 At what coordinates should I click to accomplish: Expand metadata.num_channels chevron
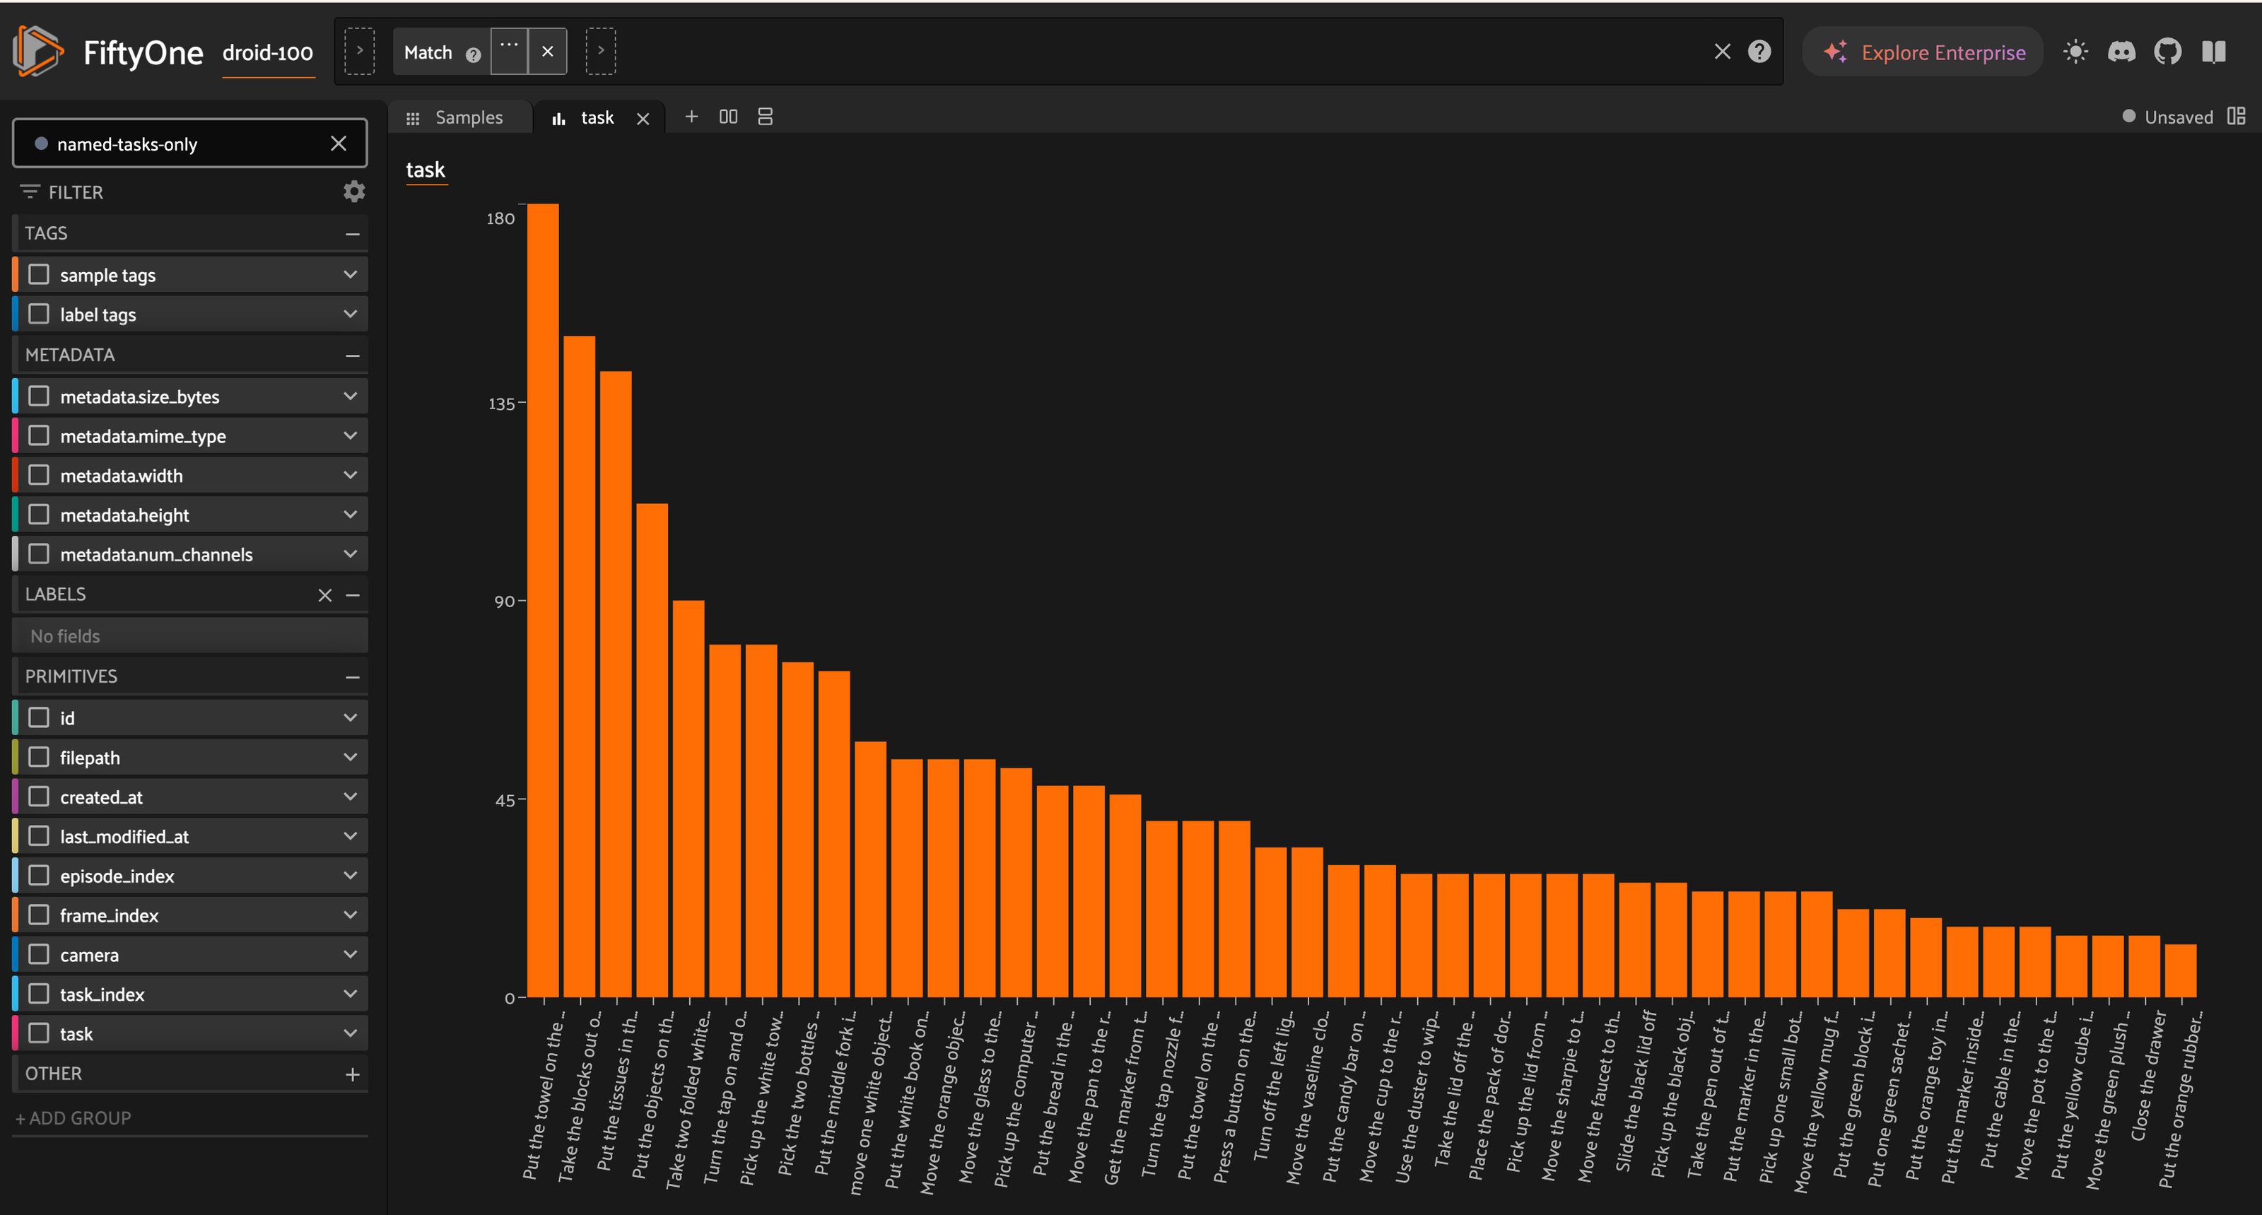[351, 554]
